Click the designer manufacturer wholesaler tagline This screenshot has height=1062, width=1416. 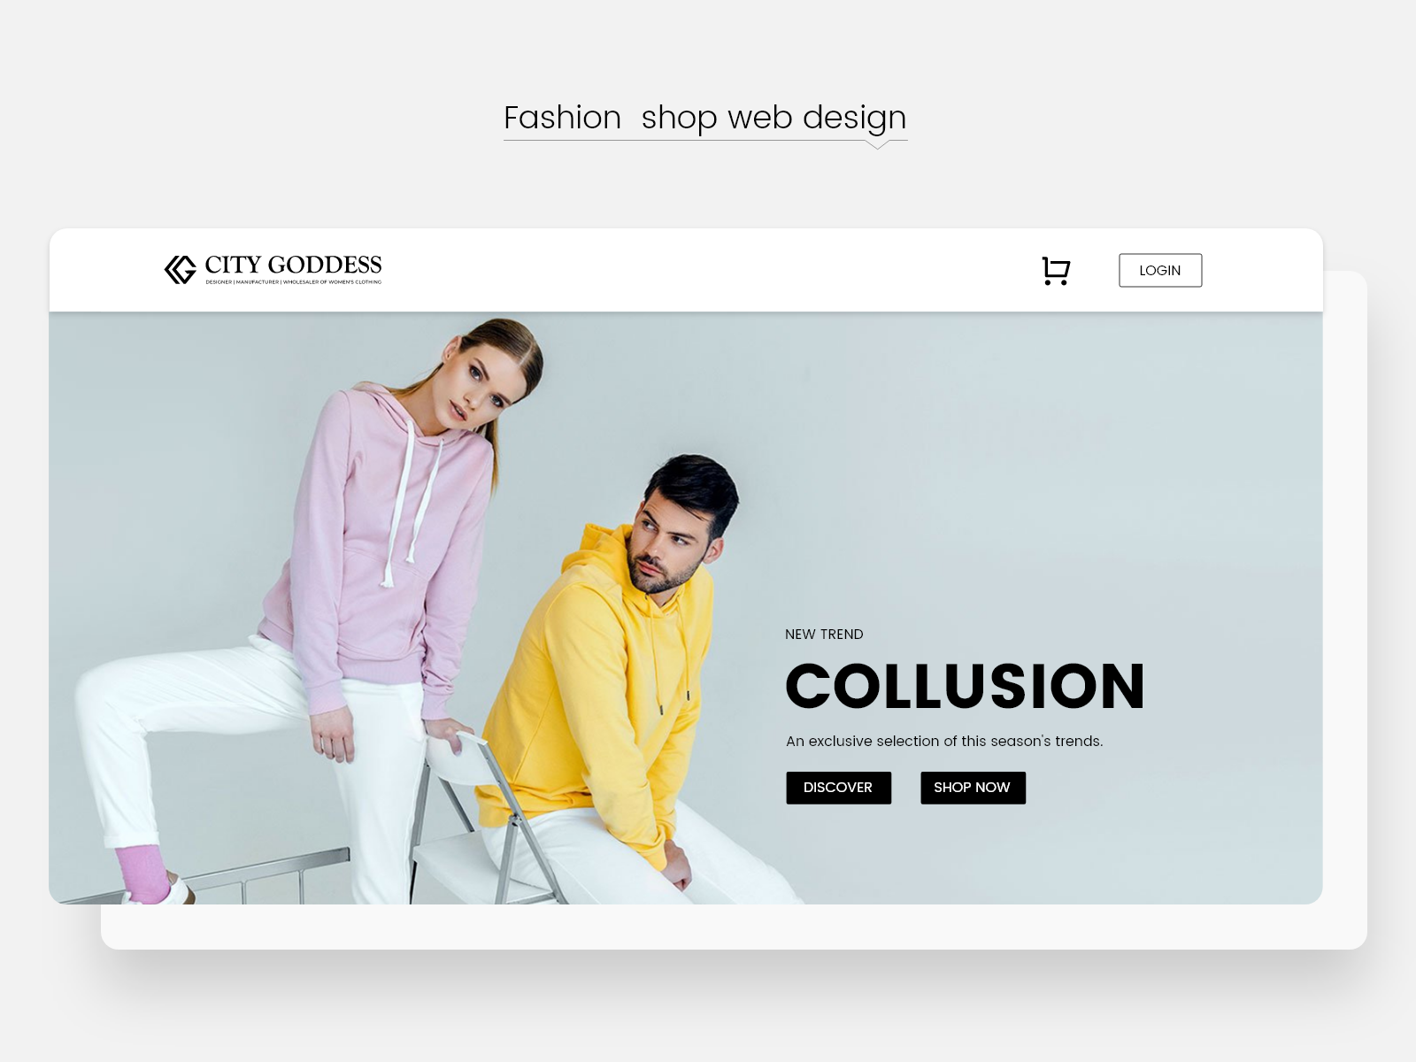tap(294, 282)
